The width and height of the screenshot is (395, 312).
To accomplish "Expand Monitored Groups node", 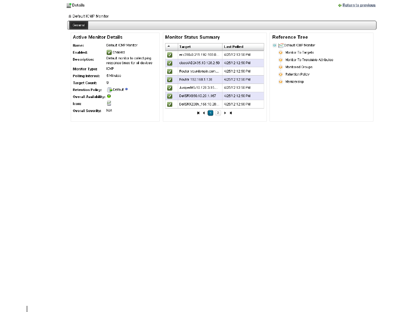I will pos(280,67).
